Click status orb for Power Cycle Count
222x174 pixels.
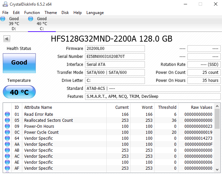pos(7,132)
